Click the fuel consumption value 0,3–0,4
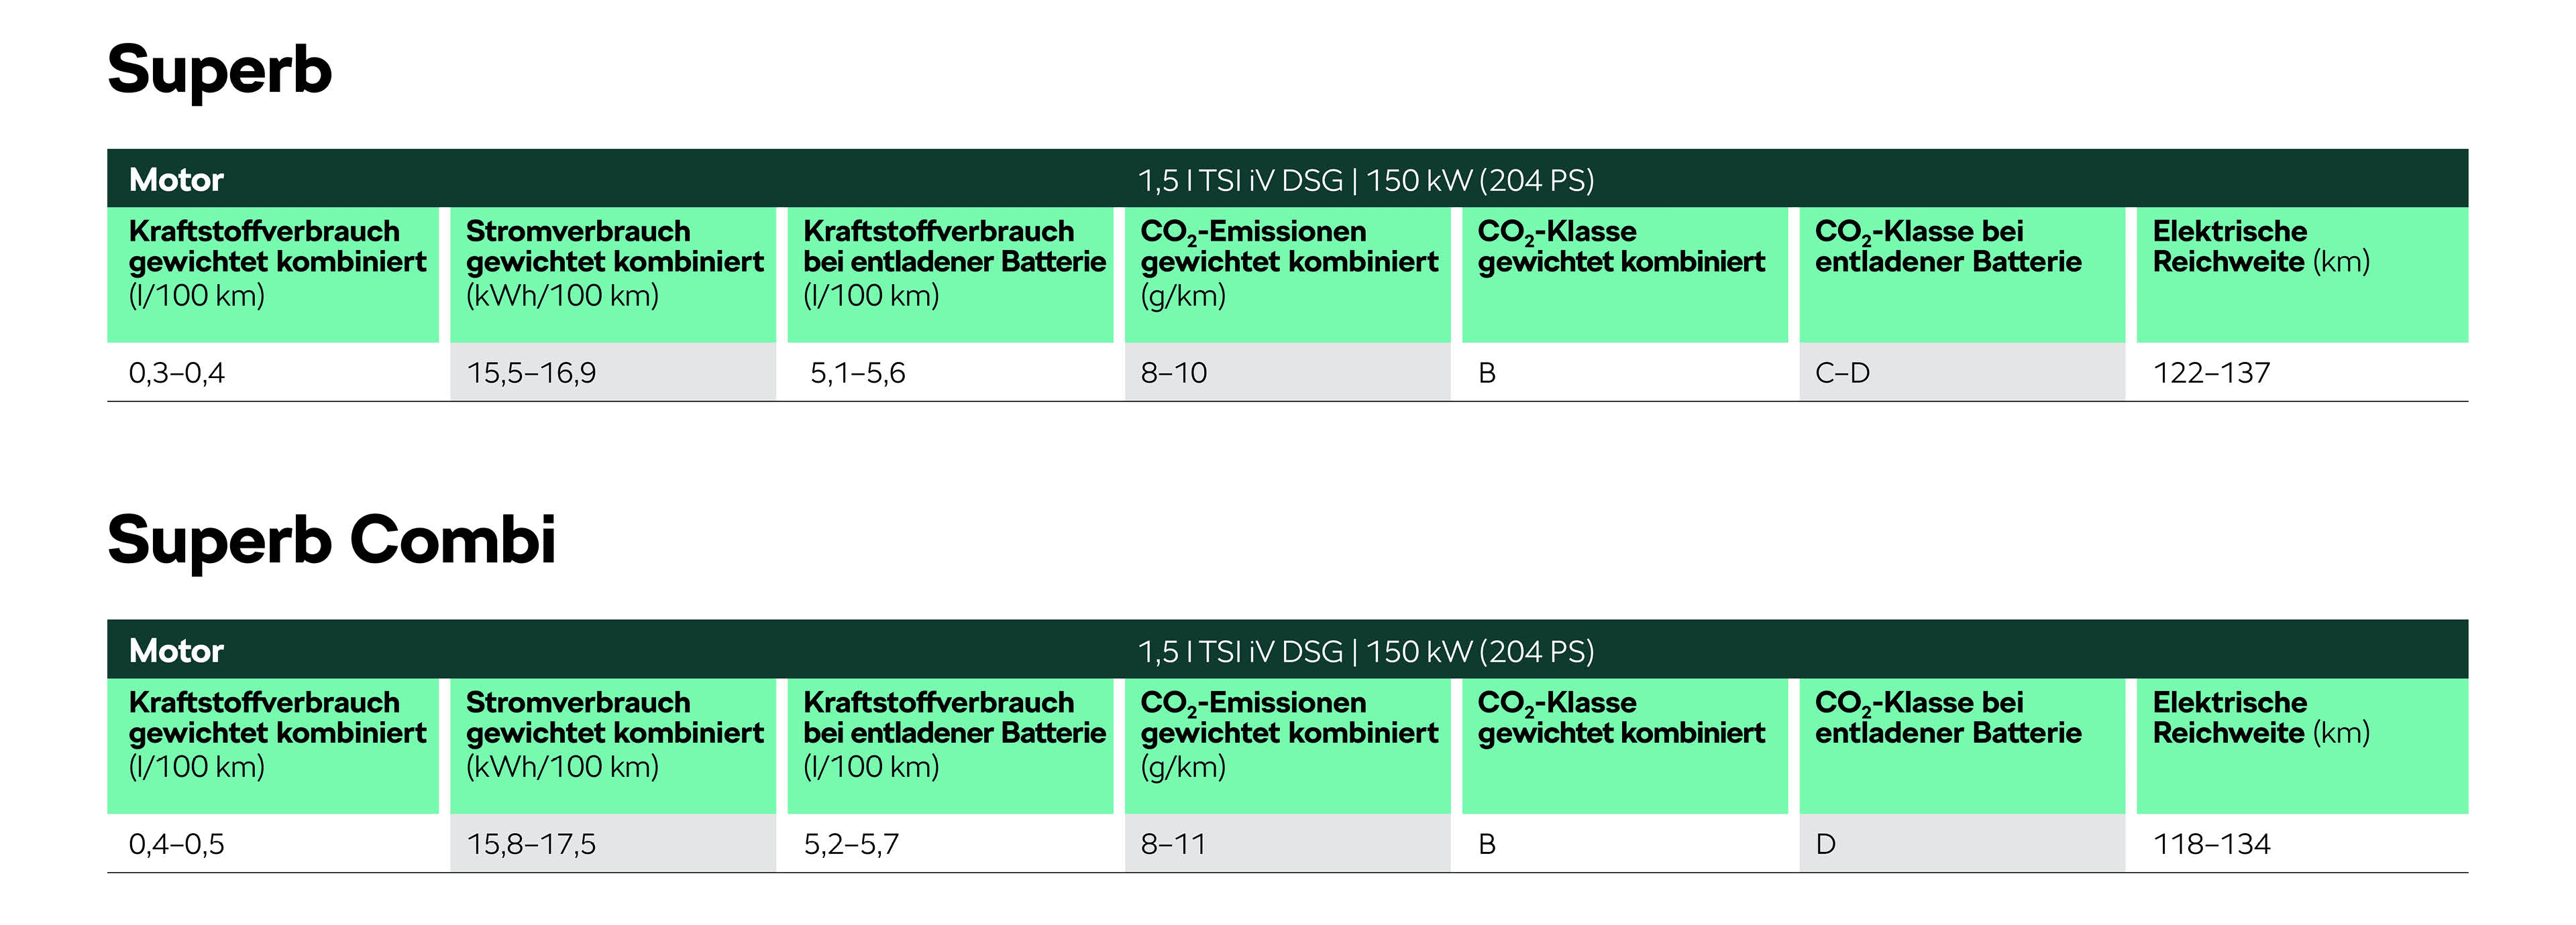2576x925 pixels. tap(177, 373)
